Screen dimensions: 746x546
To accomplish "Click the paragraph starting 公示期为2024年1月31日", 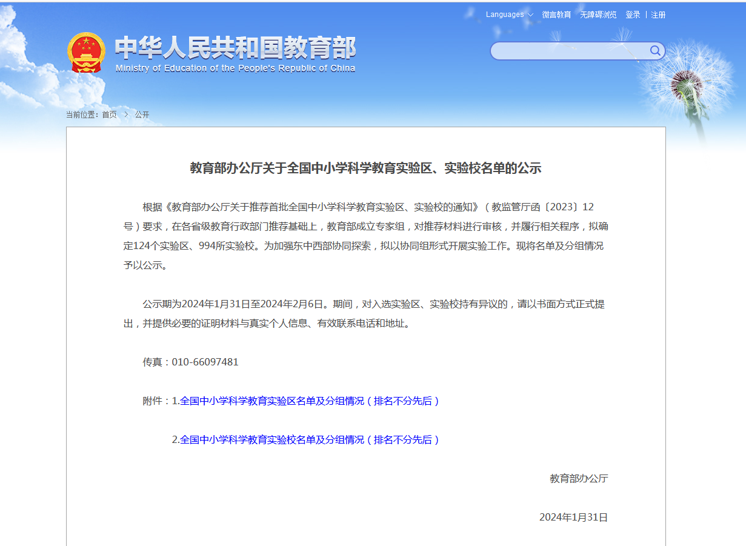I will pyautogui.click(x=365, y=314).
